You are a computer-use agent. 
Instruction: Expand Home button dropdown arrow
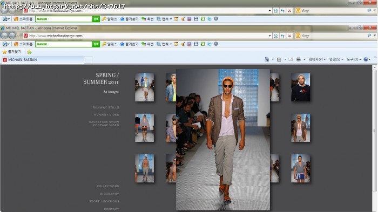tap(273, 59)
